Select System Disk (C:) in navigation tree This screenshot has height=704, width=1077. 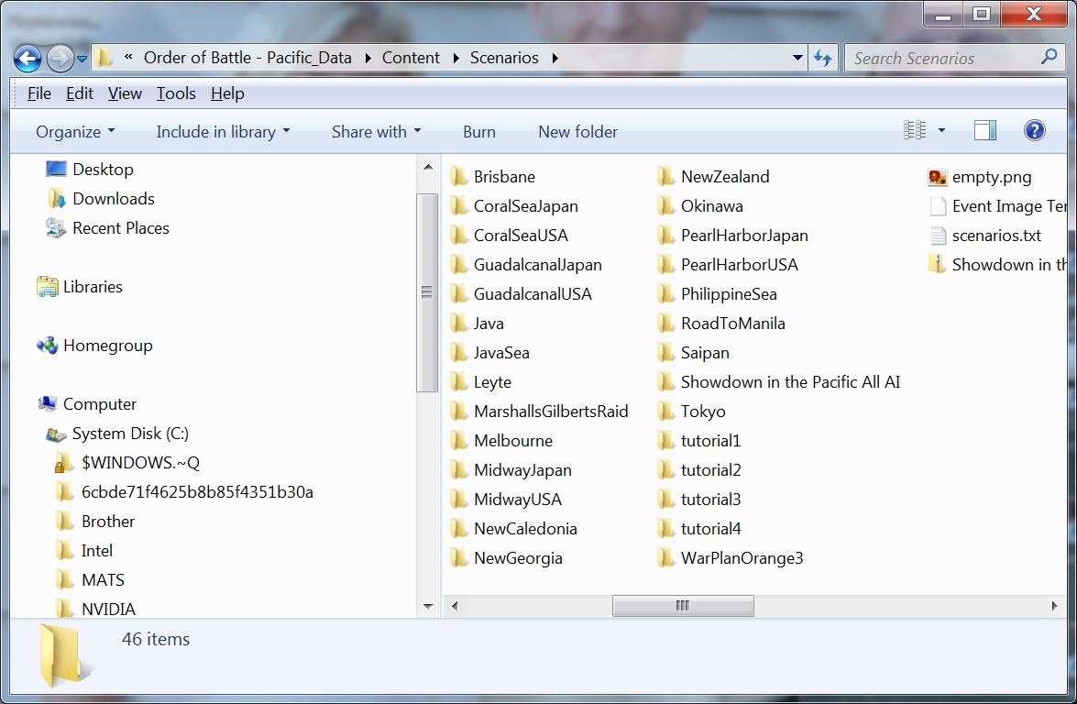point(130,434)
